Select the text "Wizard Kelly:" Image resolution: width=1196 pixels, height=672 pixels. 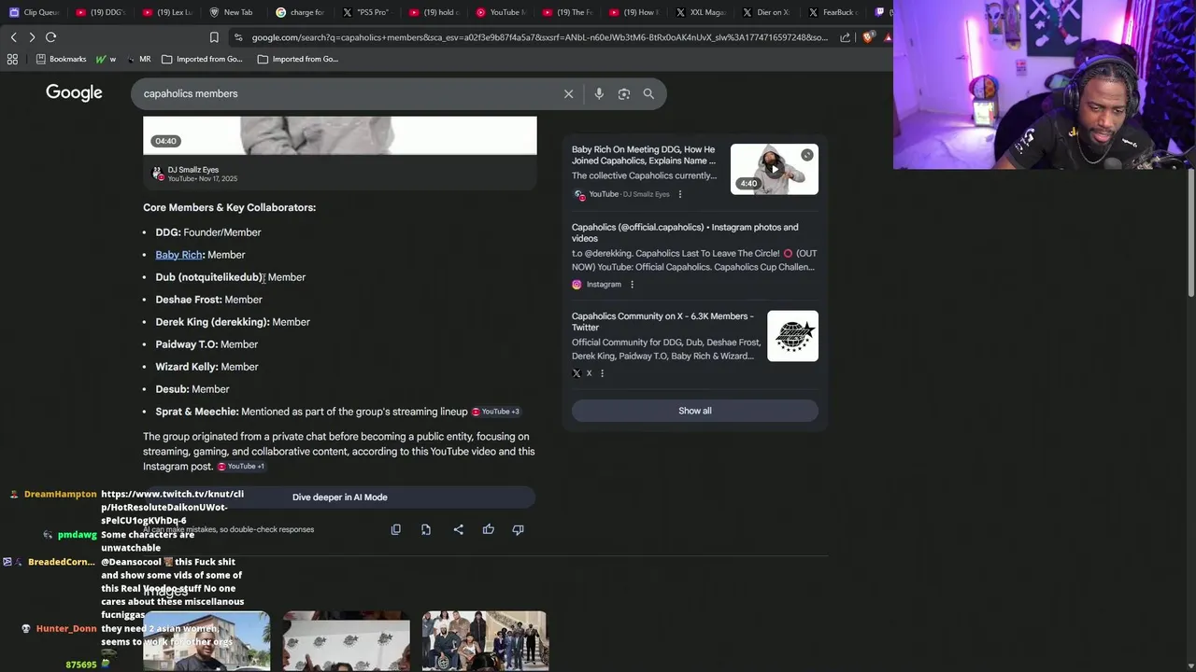(187, 367)
